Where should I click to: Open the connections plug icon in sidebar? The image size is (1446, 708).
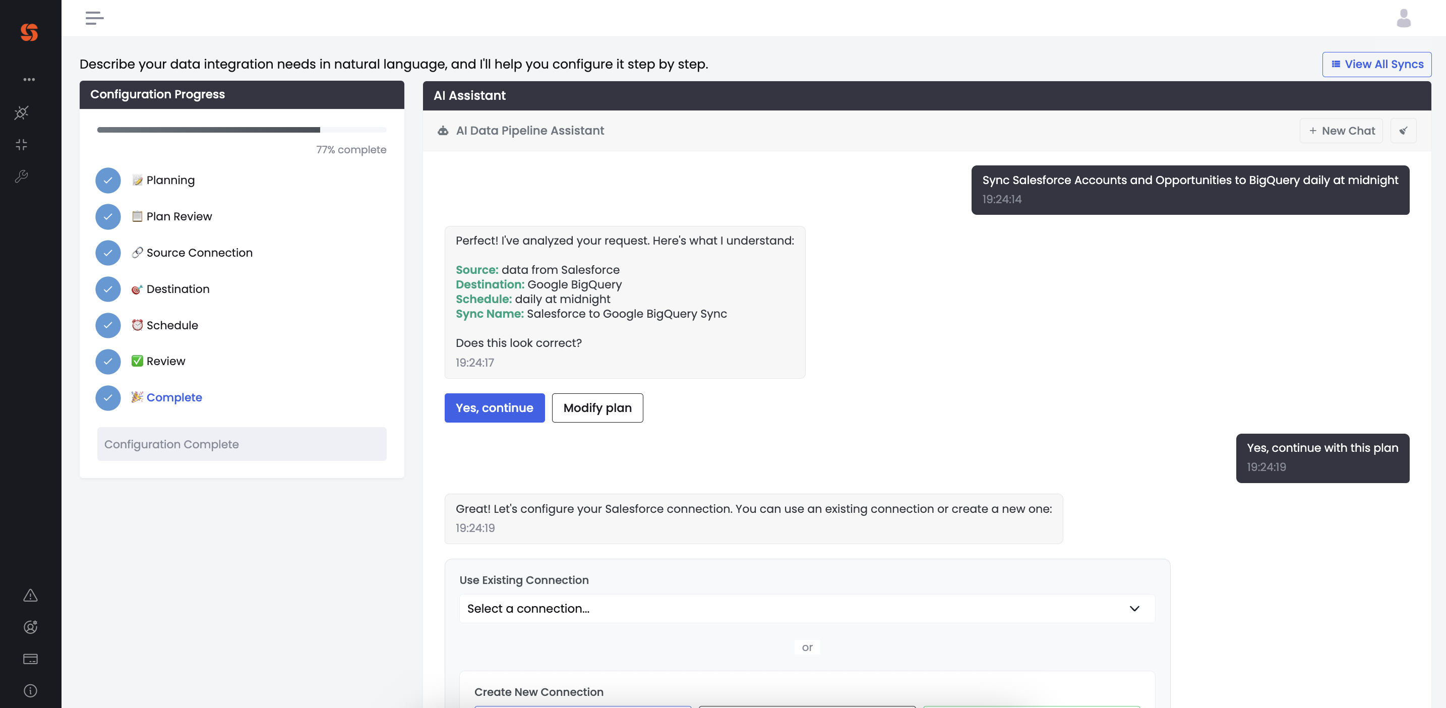click(21, 113)
